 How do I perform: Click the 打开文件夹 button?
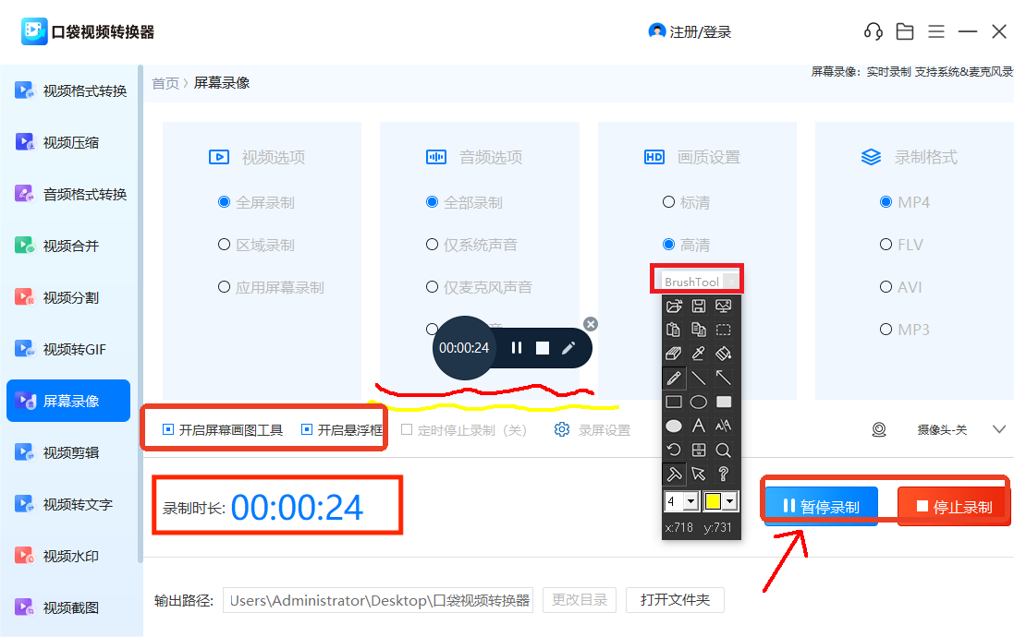pos(675,600)
